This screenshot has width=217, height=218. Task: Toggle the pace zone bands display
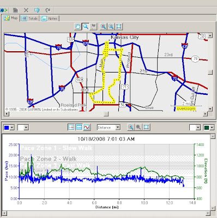(79, 128)
